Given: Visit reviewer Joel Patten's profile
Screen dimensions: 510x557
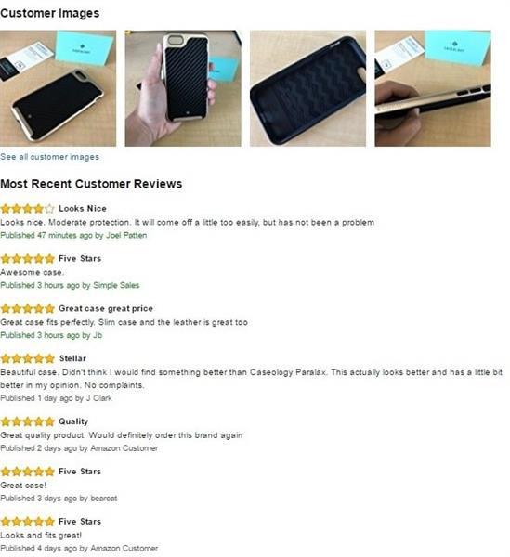Looking at the screenshot, I should click(126, 235).
